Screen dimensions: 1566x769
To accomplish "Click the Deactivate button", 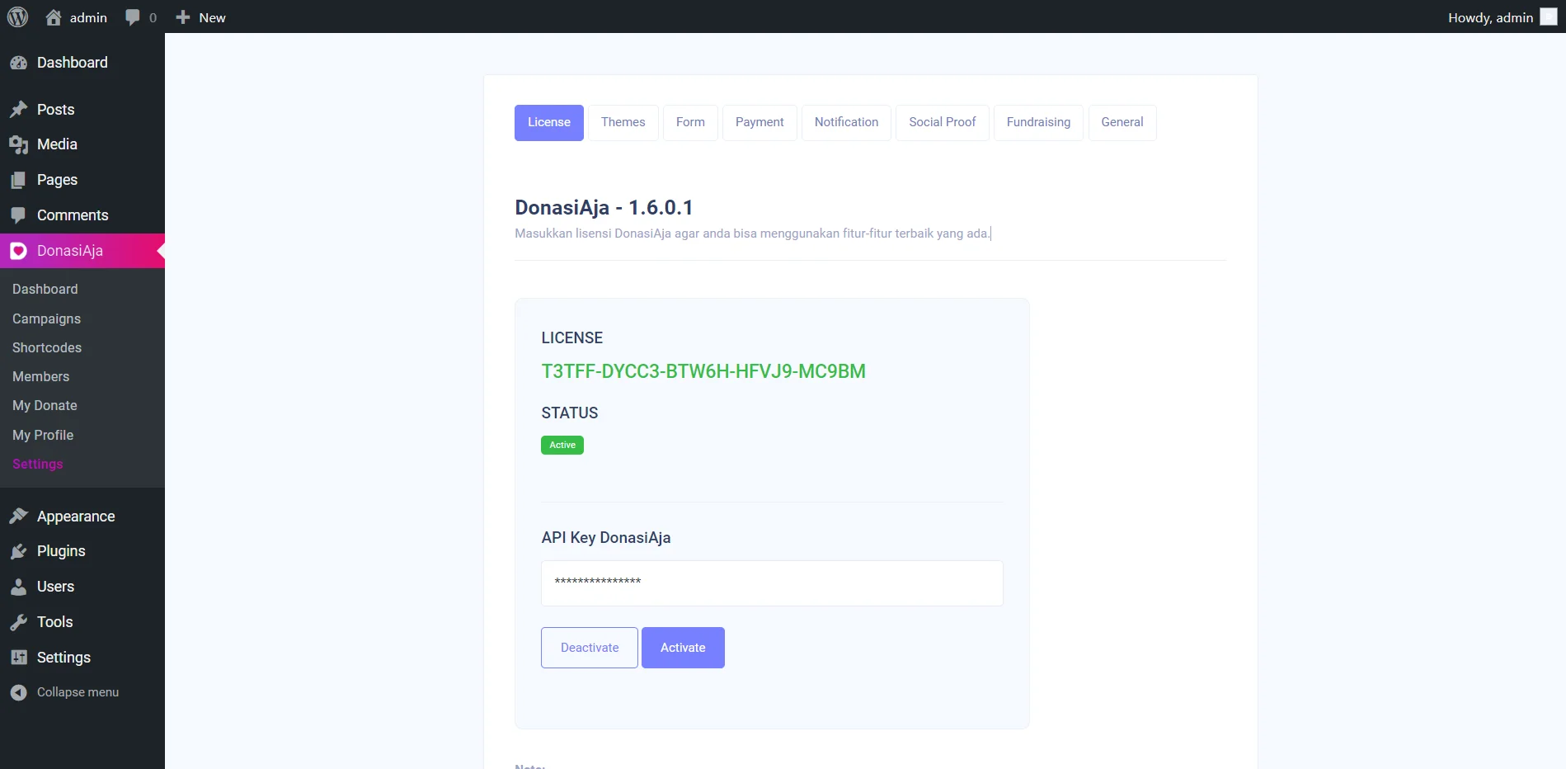I will point(590,648).
